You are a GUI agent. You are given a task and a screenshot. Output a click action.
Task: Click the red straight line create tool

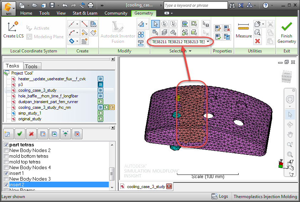85,24
